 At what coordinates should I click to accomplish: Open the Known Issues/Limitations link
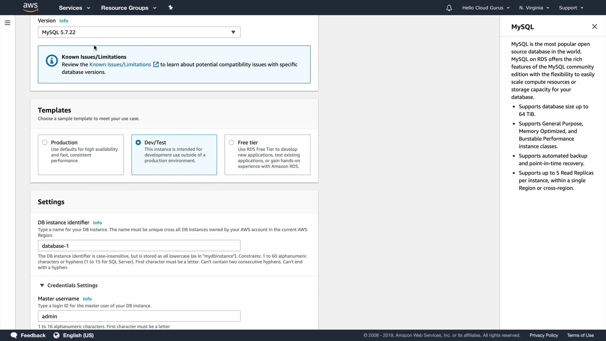coord(120,64)
